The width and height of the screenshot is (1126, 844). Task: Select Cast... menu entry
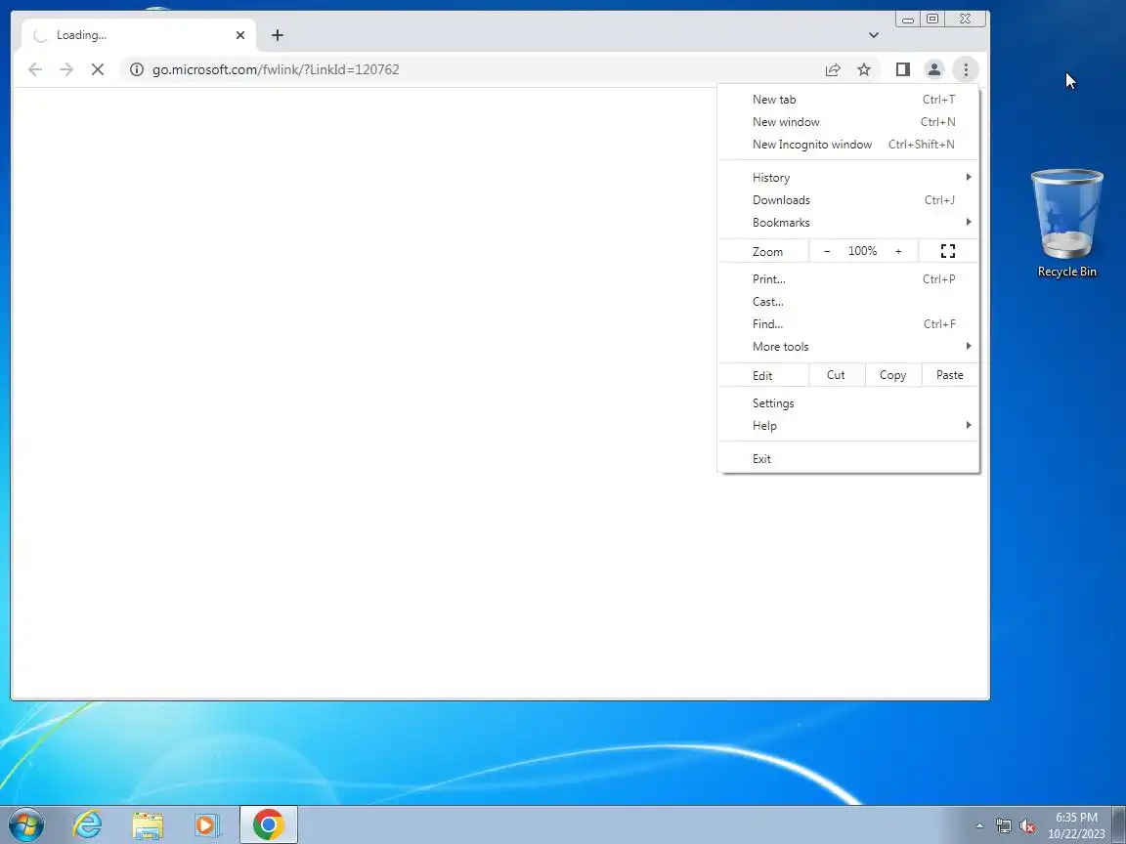848,302
